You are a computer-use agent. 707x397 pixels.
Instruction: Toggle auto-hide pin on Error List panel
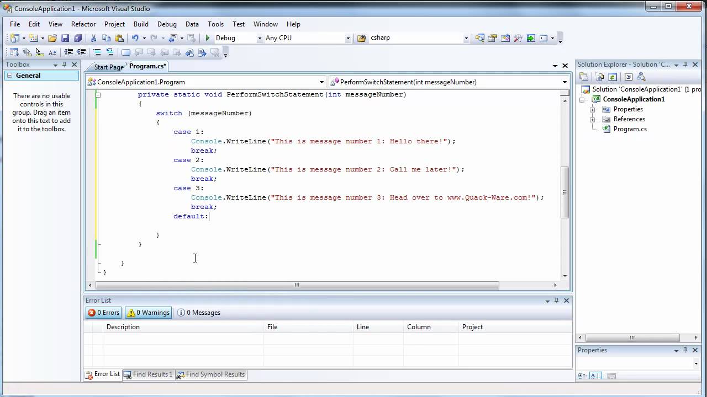[557, 301]
